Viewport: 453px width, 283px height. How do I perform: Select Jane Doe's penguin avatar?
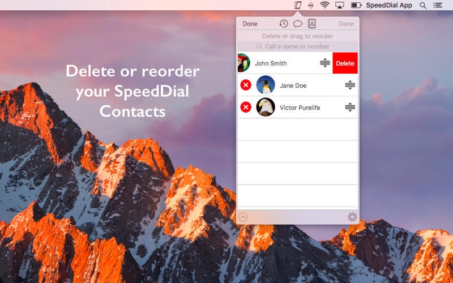pos(266,85)
